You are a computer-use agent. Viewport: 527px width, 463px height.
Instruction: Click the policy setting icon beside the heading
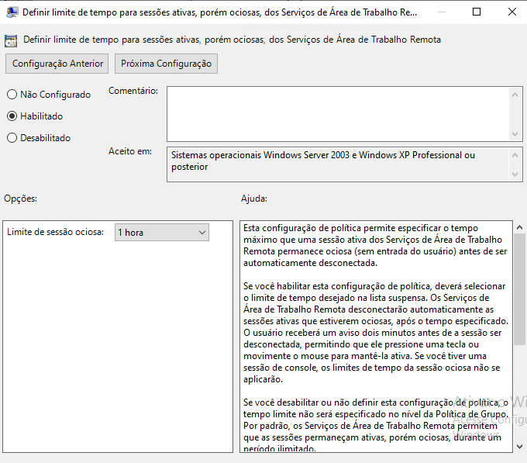[x=11, y=40]
